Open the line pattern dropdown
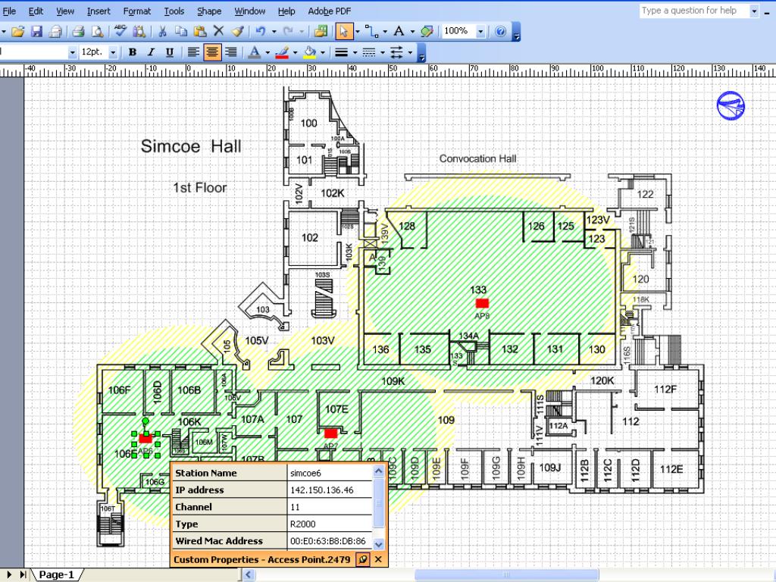 pos(373,52)
